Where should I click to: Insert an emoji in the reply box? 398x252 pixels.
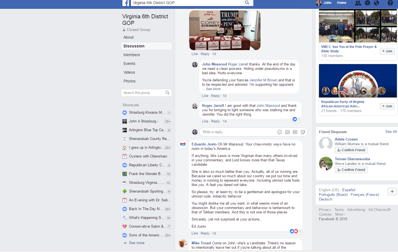(x=280, y=132)
